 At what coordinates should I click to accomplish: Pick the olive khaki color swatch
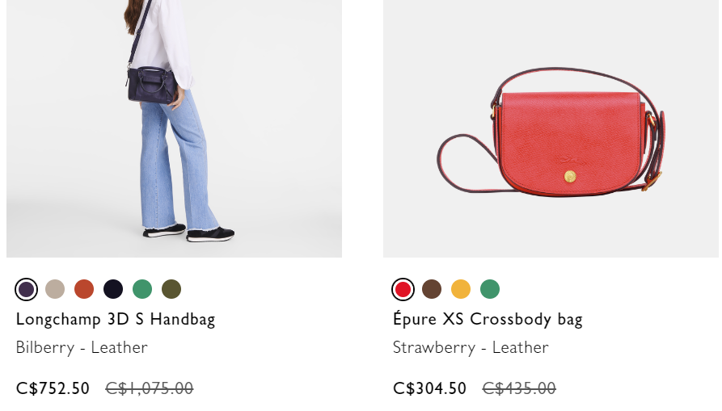(x=171, y=289)
